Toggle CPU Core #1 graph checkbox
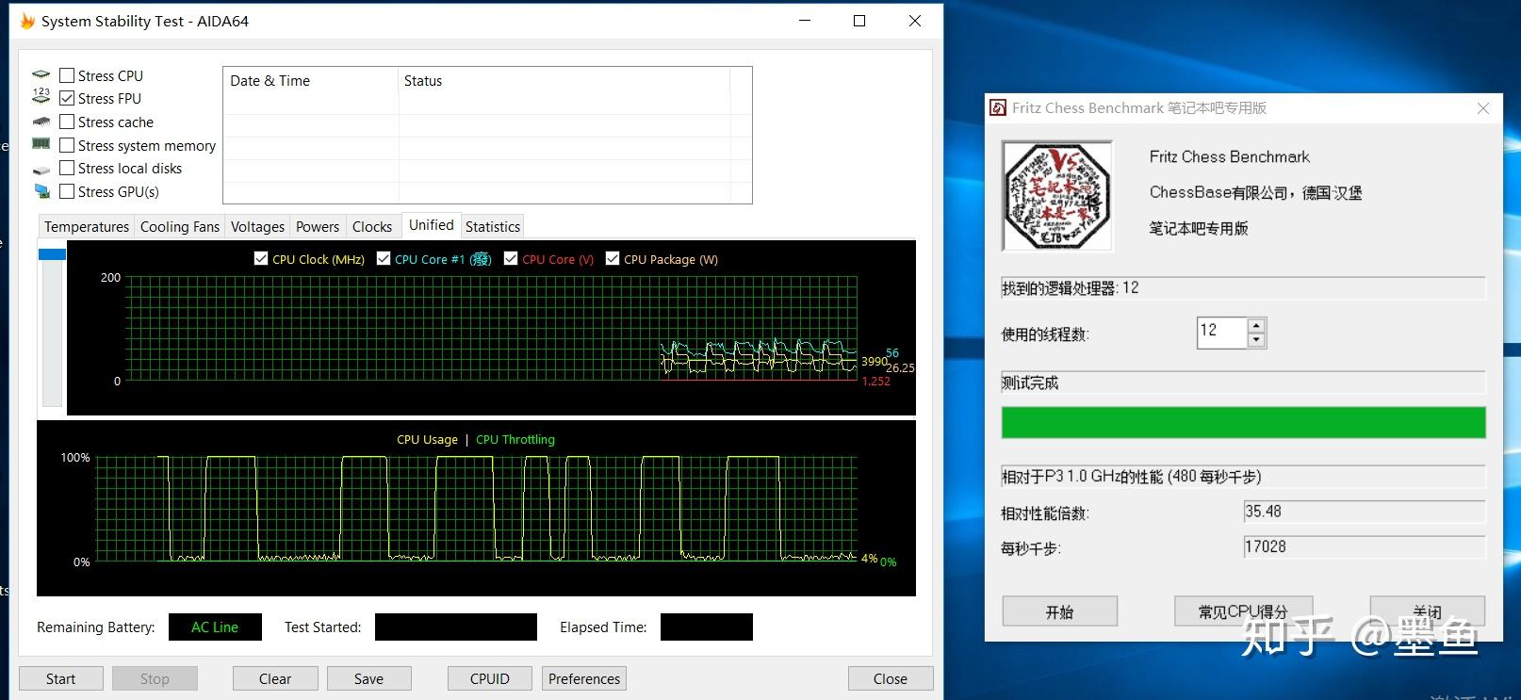 [x=384, y=258]
